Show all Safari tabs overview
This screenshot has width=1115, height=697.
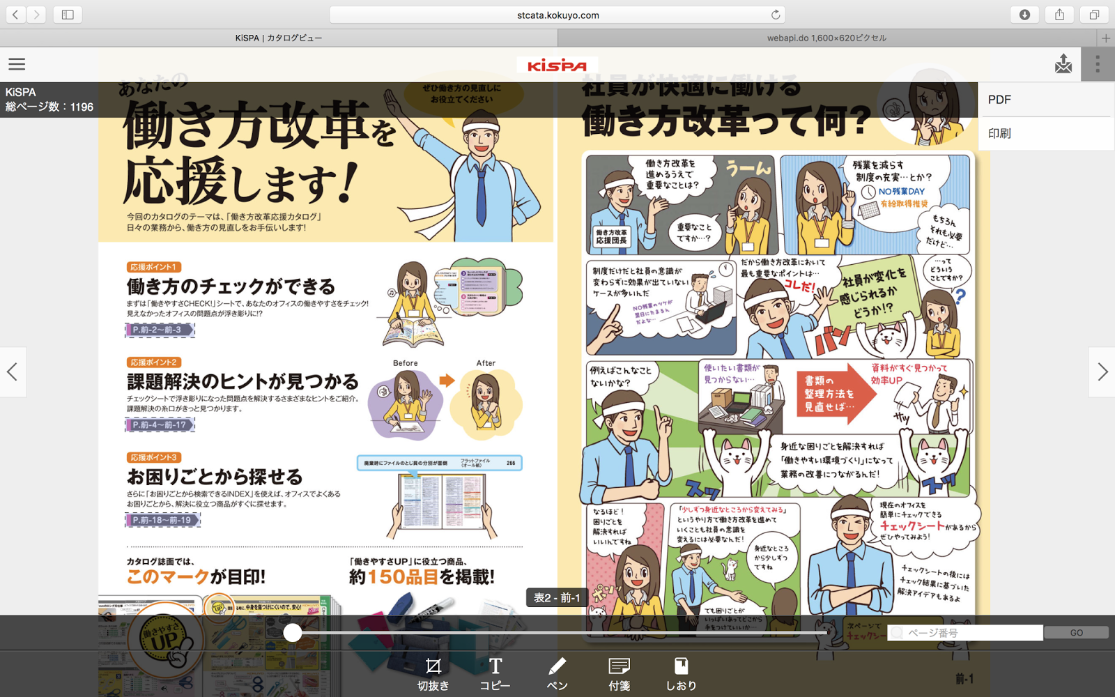tap(1094, 15)
